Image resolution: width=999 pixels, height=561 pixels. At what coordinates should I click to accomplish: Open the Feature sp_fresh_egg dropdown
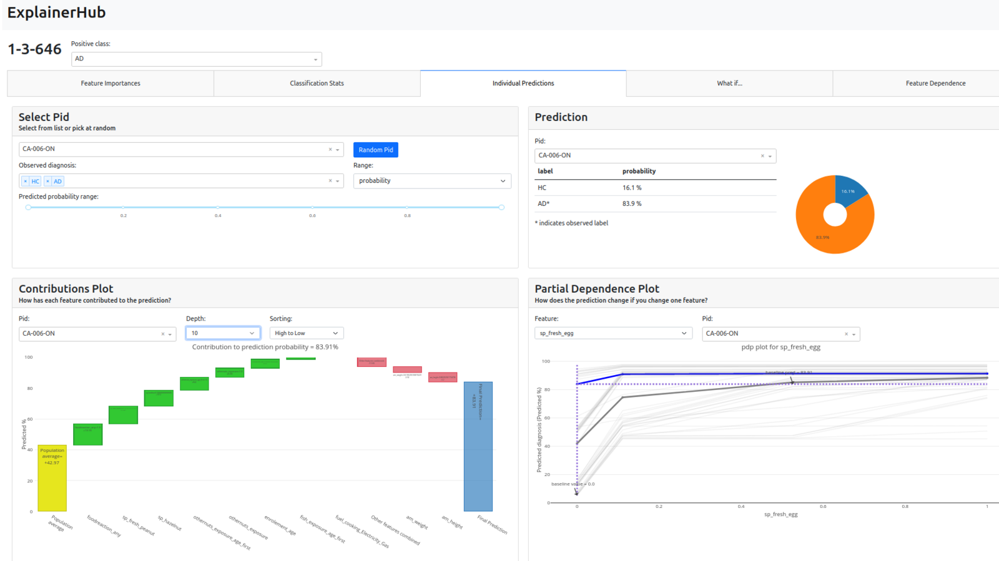point(613,333)
